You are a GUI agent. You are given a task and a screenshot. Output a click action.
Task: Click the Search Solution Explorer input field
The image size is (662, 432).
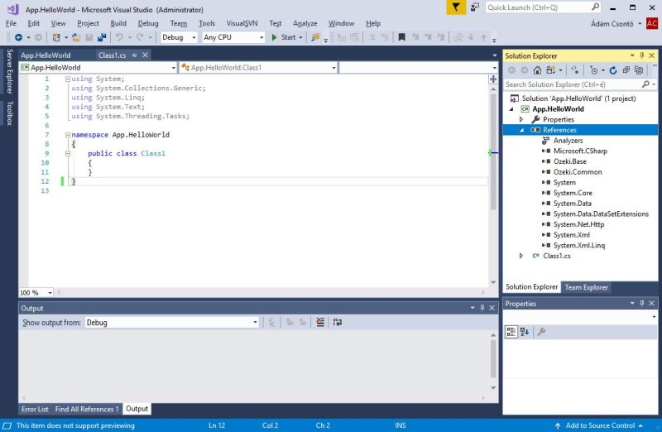(x=573, y=84)
